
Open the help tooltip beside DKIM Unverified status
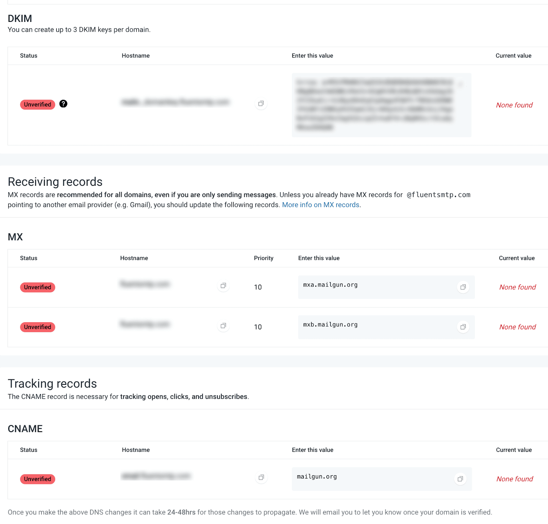coord(63,104)
